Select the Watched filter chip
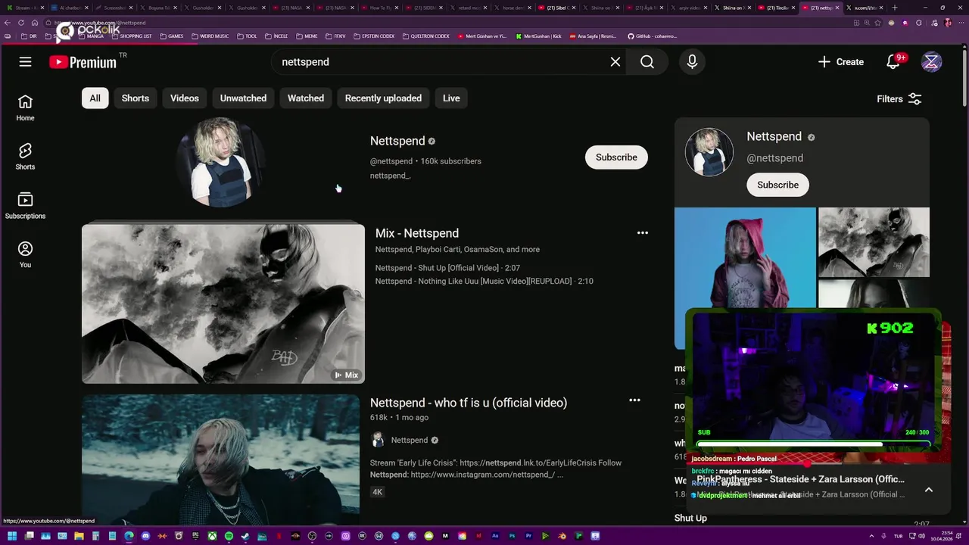This screenshot has width=969, height=545. click(x=306, y=98)
